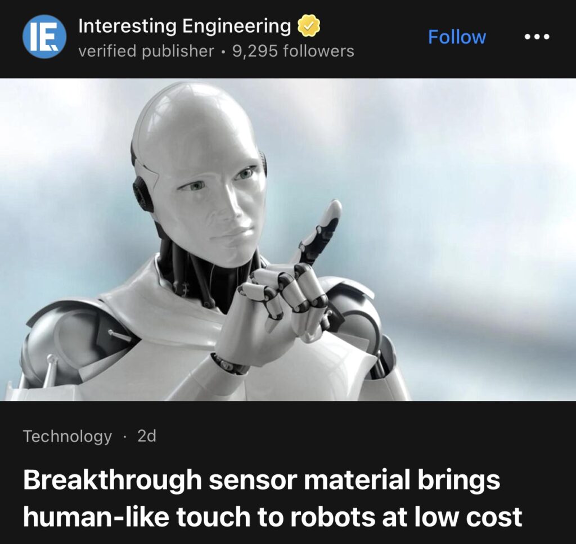This screenshot has height=544, width=576.
Task: Tap the Follow button
Action: point(457,37)
